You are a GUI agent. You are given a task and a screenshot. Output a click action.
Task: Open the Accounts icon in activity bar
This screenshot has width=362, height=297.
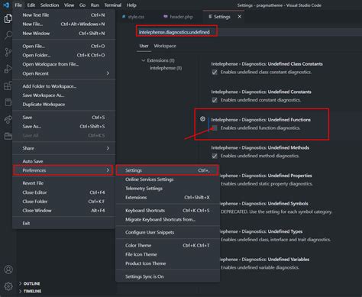[8, 270]
